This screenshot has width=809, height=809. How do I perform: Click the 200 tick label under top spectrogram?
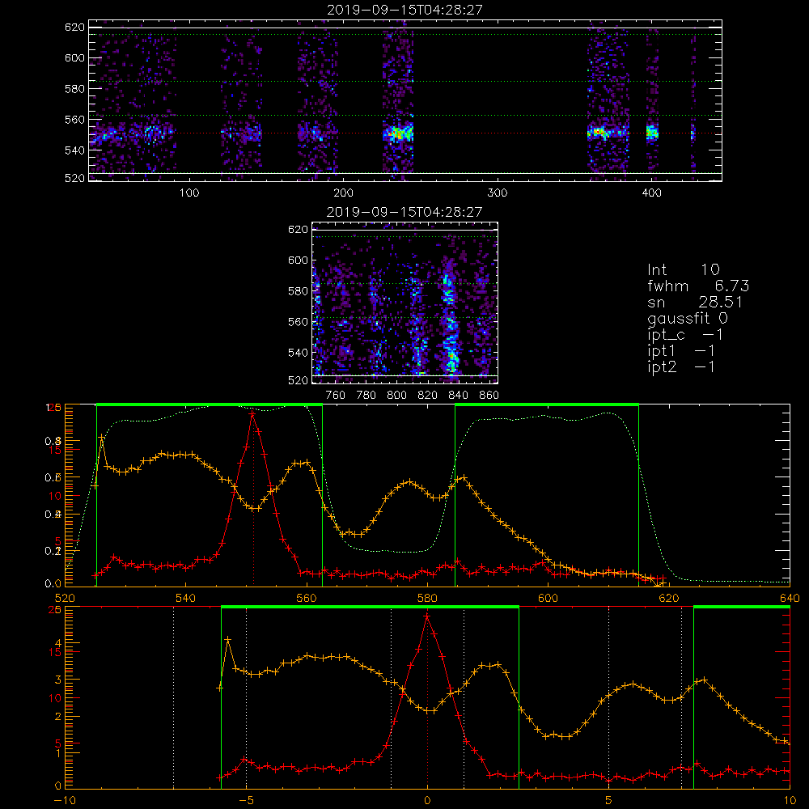coord(343,193)
